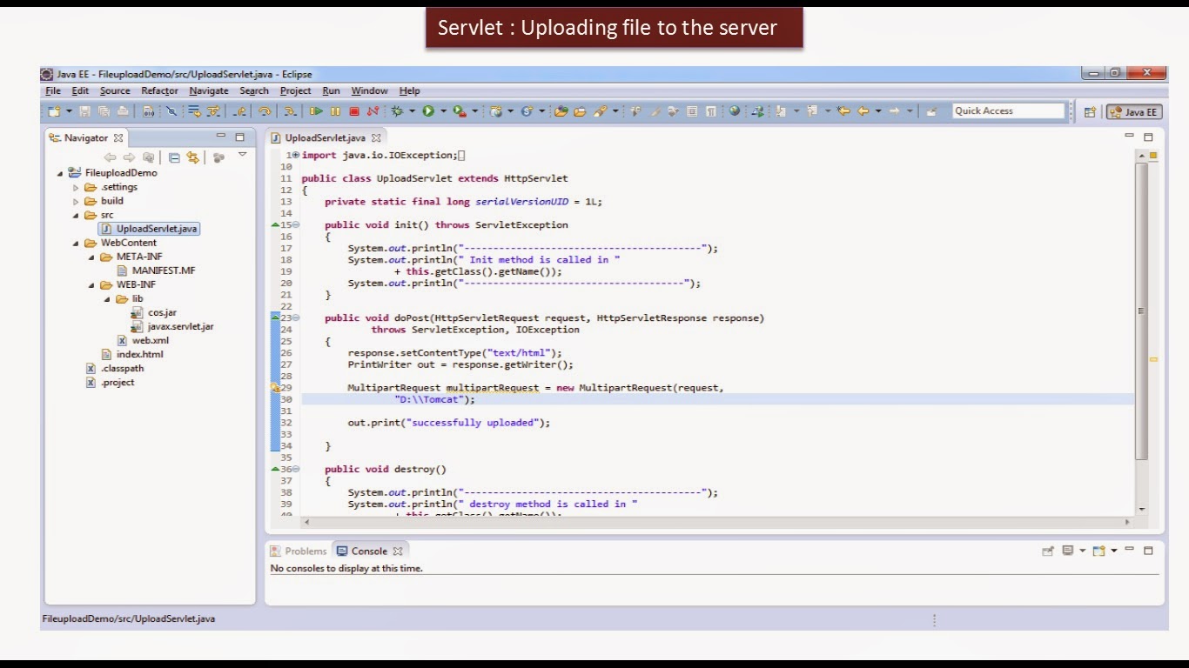Expand the build folder
The image size is (1189, 668).
[x=76, y=201]
